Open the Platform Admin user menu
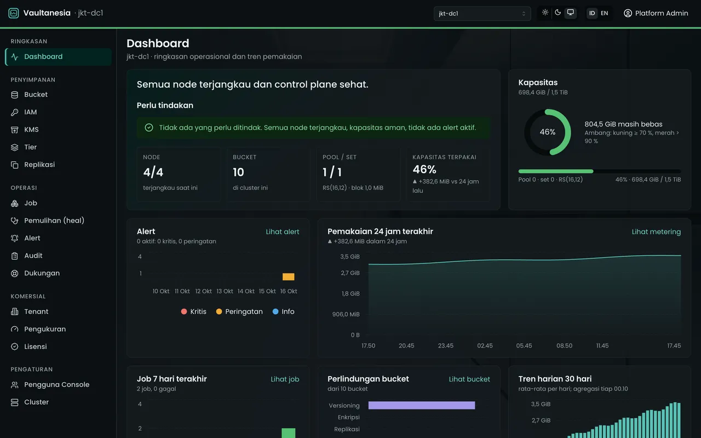Viewport: 701px width, 438px height. pyautogui.click(x=656, y=13)
